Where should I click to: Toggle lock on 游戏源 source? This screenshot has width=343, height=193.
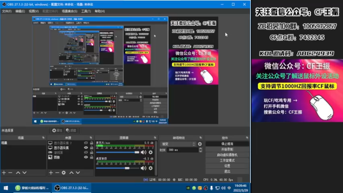tap(91, 152)
